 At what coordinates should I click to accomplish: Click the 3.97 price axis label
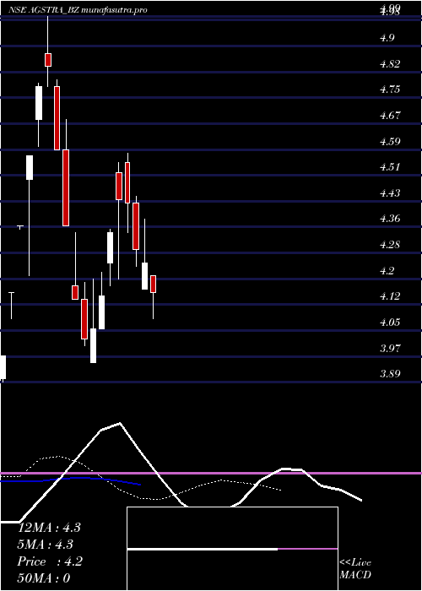[390, 348]
